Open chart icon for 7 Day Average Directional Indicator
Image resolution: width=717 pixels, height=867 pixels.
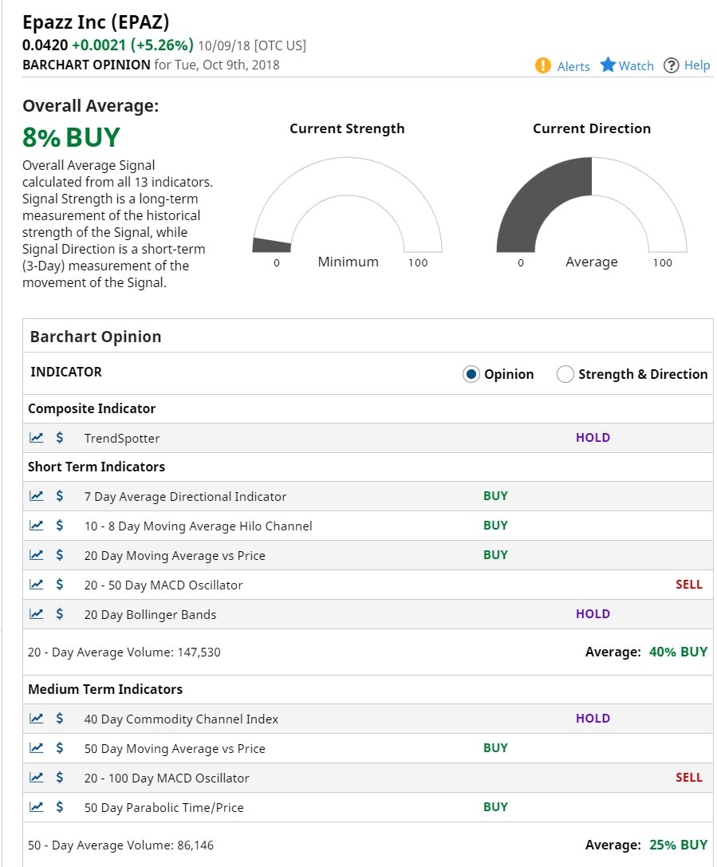tap(36, 496)
